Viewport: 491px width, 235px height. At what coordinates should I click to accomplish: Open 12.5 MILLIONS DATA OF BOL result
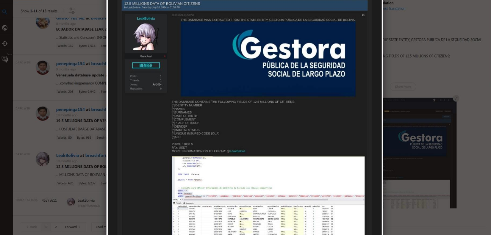tap(81, 167)
